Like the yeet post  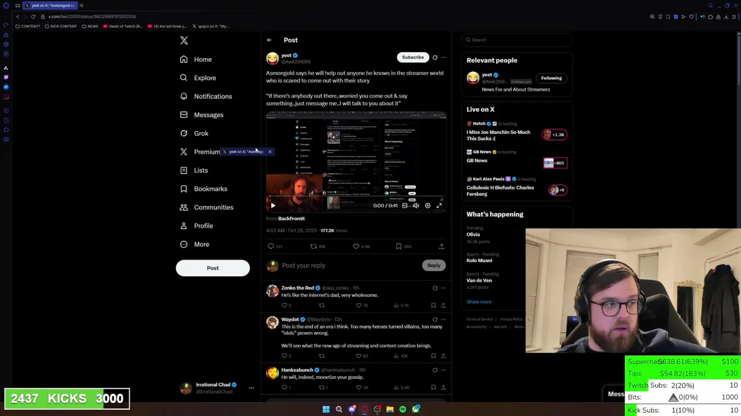356,246
